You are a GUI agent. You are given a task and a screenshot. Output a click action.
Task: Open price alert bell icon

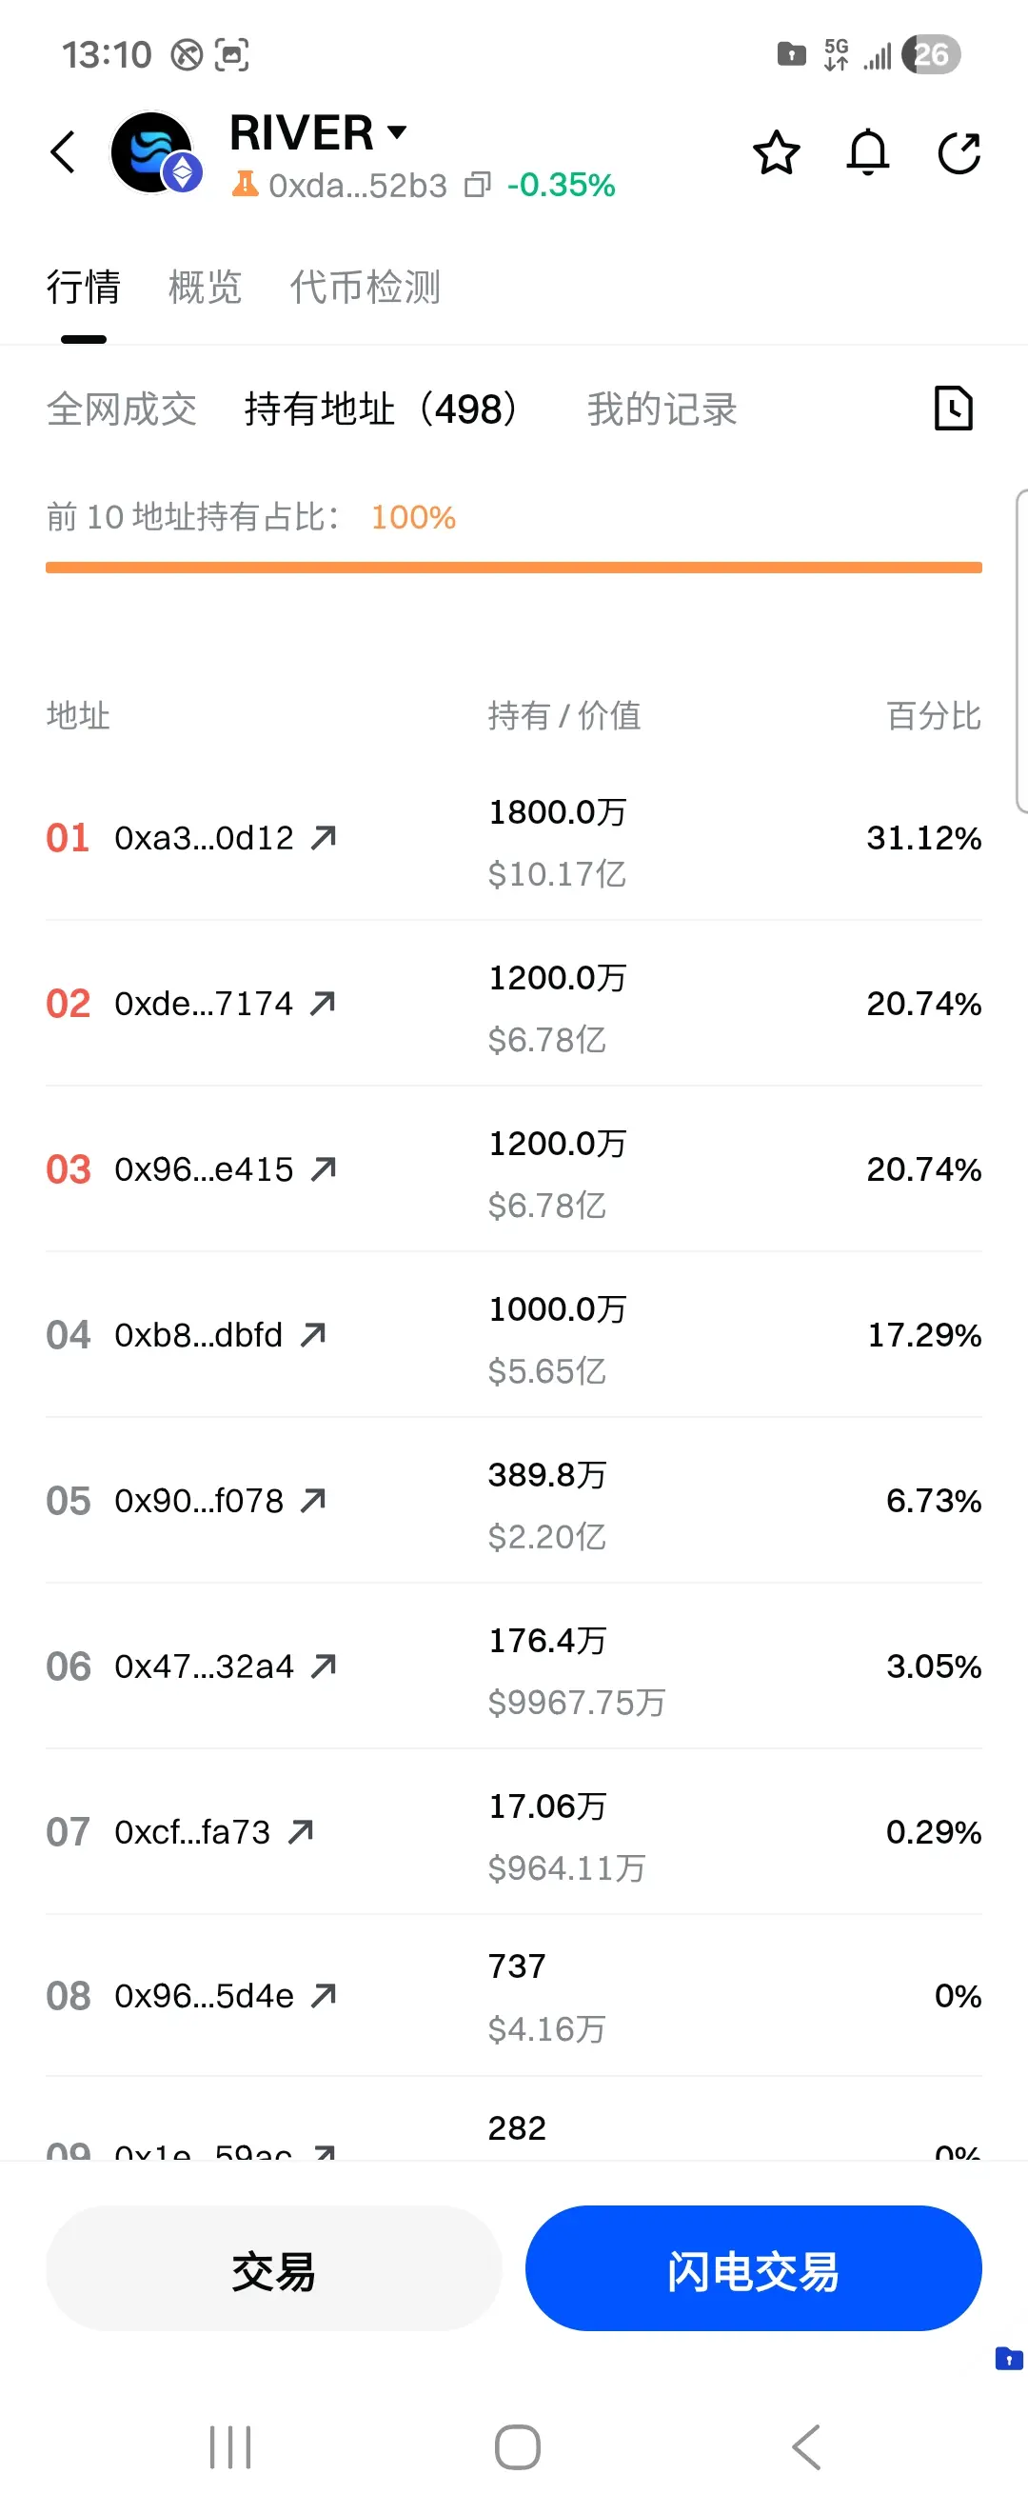click(x=867, y=153)
